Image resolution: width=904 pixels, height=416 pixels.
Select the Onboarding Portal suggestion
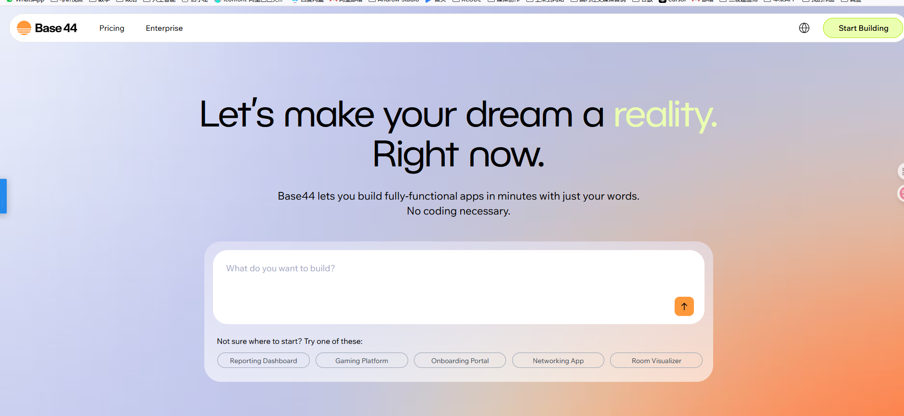point(460,361)
